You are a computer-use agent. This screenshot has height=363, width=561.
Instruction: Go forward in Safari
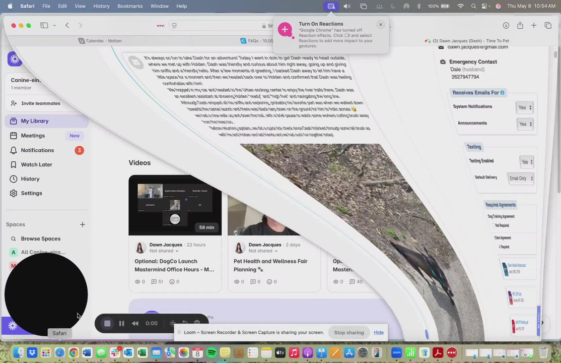click(80, 25)
